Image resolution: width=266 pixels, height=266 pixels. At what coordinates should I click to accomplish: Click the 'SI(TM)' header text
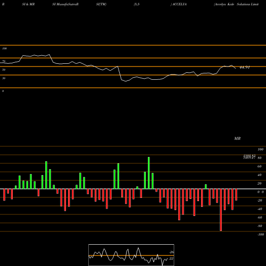point(101,4)
